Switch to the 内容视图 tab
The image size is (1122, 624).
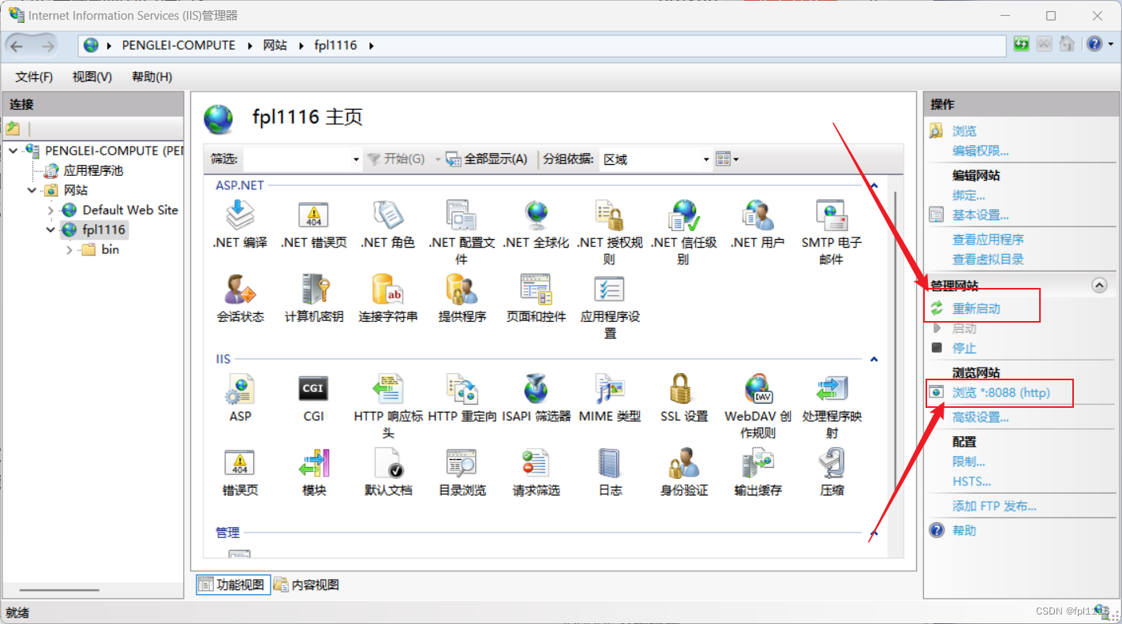[x=307, y=585]
